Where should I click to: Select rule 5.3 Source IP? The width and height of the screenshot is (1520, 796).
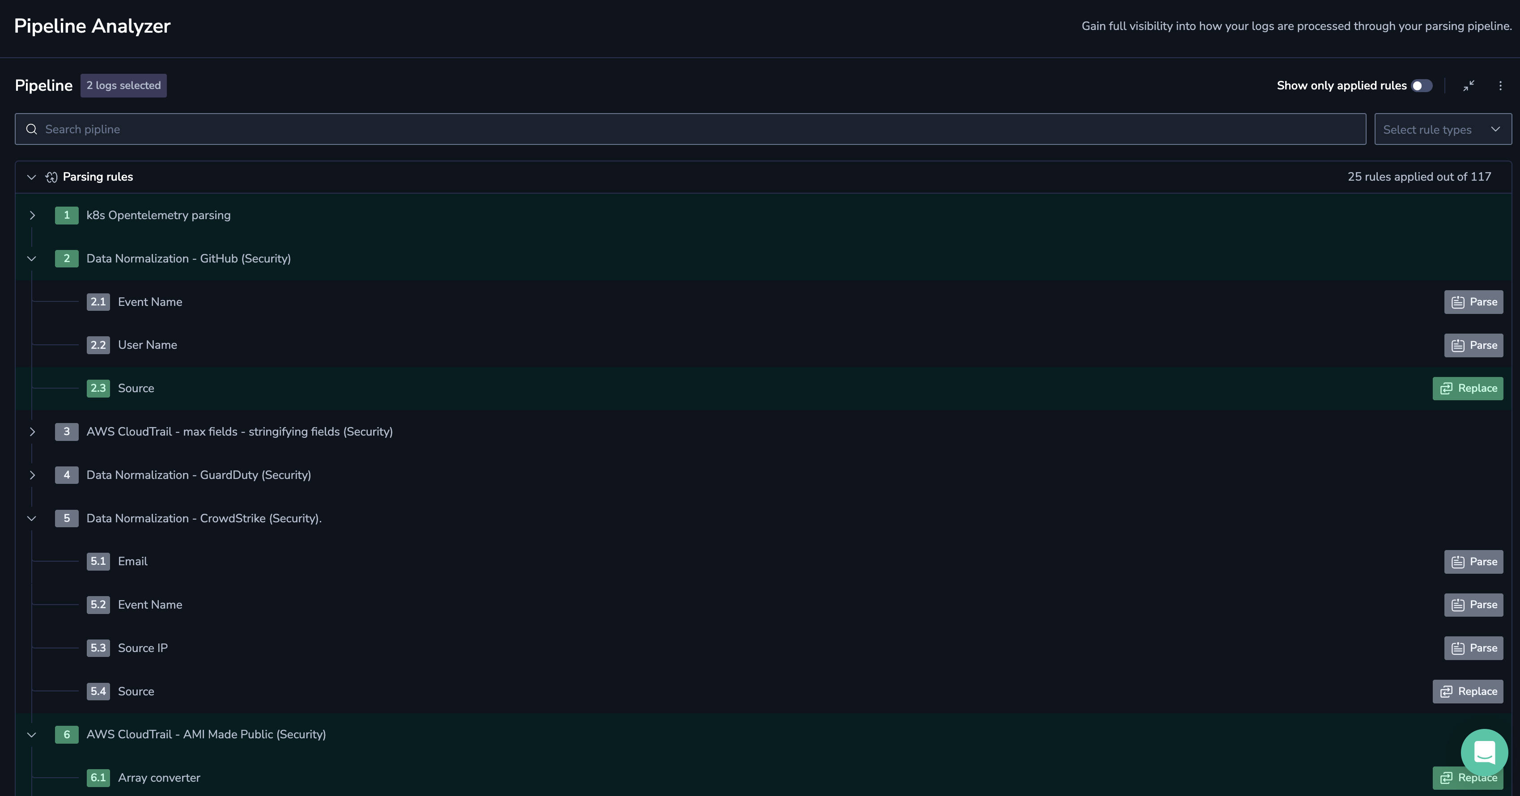[x=763, y=648]
